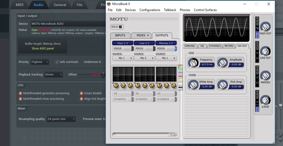Screen dimensions: 283x146
Task: Toggle the SOLO button
Action: [117, 27]
